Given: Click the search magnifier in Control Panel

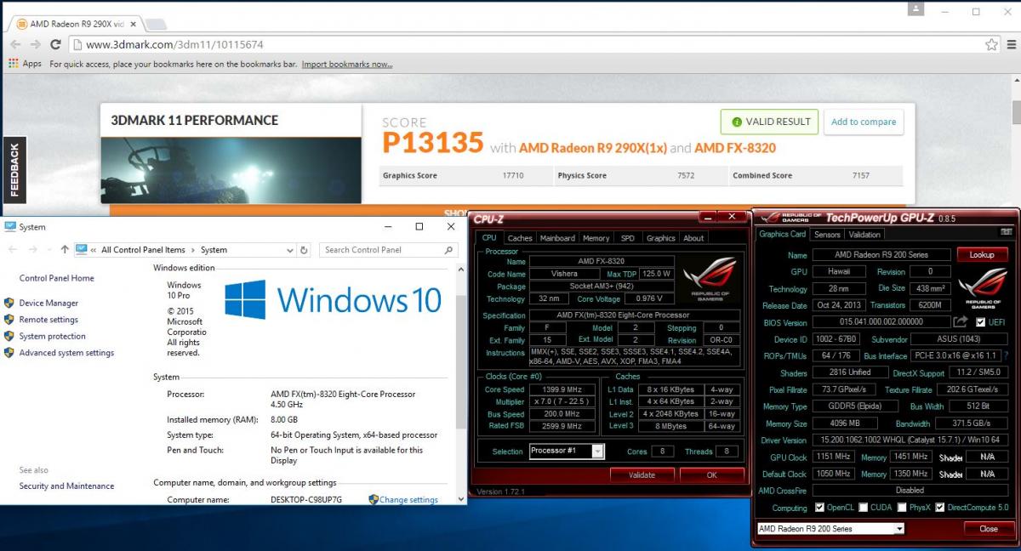Looking at the screenshot, I should [x=449, y=250].
